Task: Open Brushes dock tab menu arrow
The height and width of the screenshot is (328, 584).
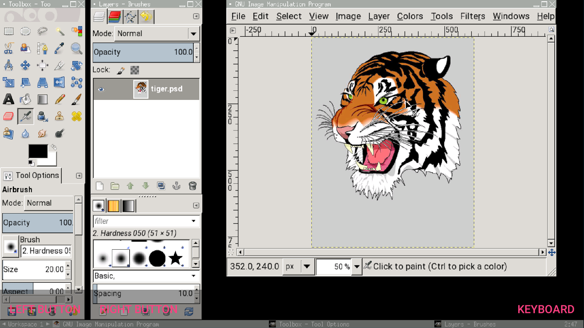Action: 196,206
